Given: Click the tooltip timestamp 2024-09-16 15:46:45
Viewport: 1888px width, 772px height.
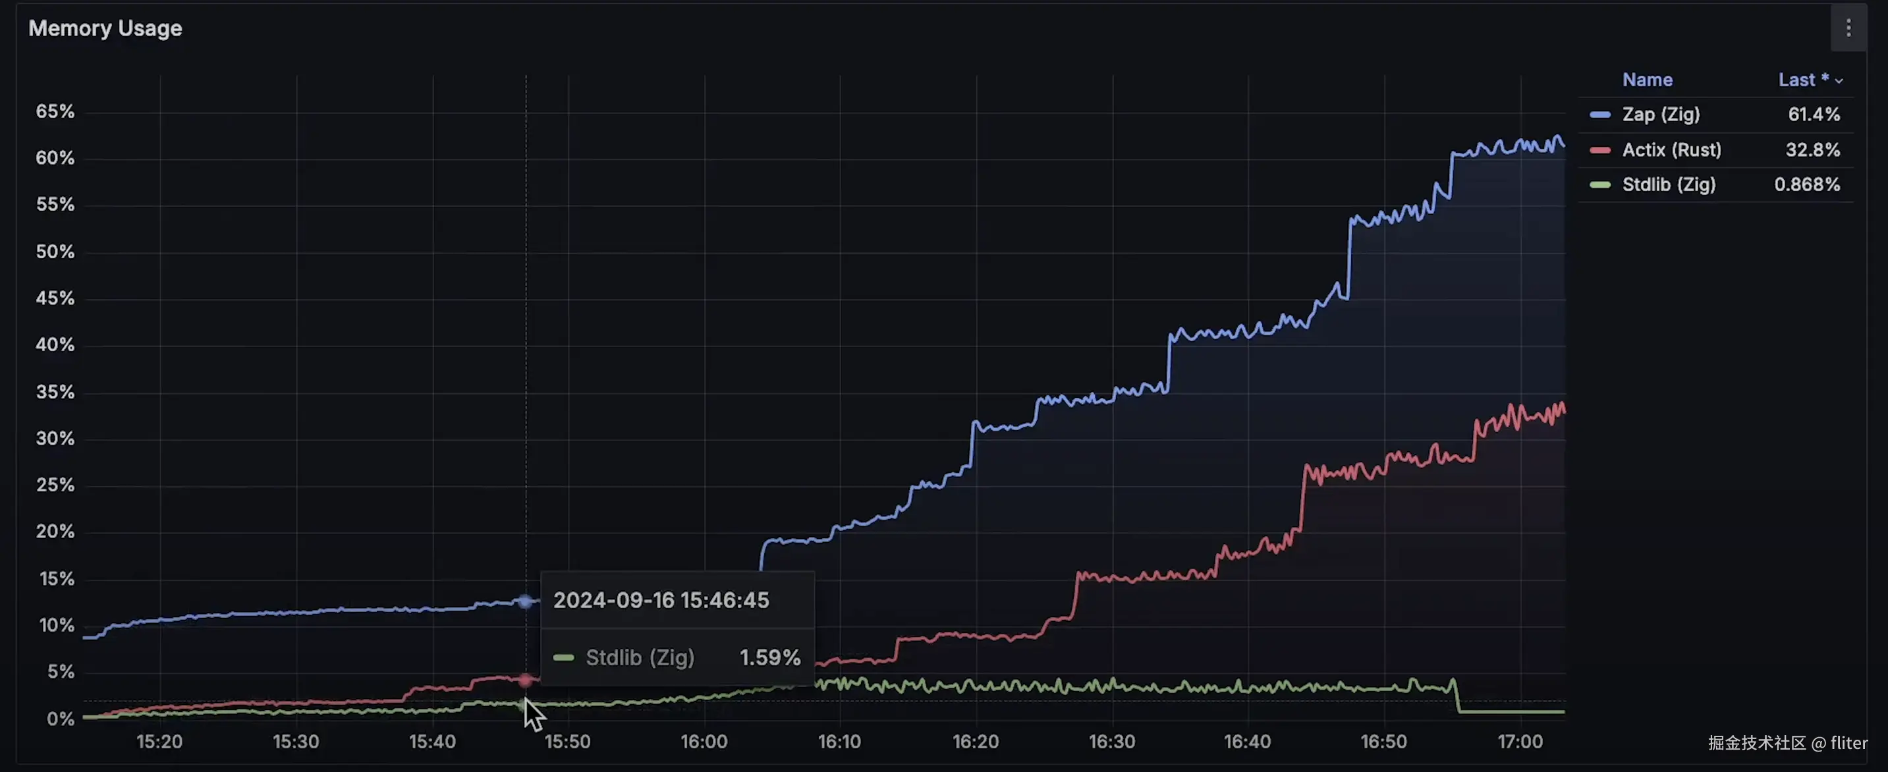Looking at the screenshot, I should point(660,601).
